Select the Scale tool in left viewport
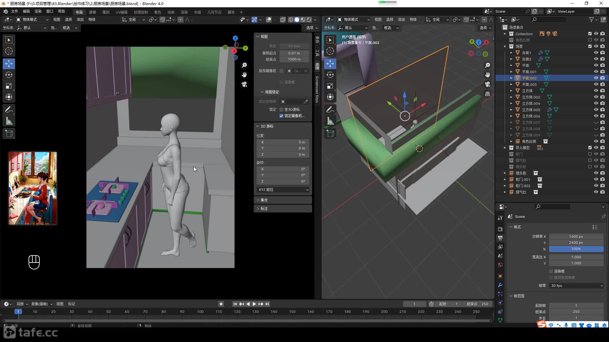 (9, 86)
